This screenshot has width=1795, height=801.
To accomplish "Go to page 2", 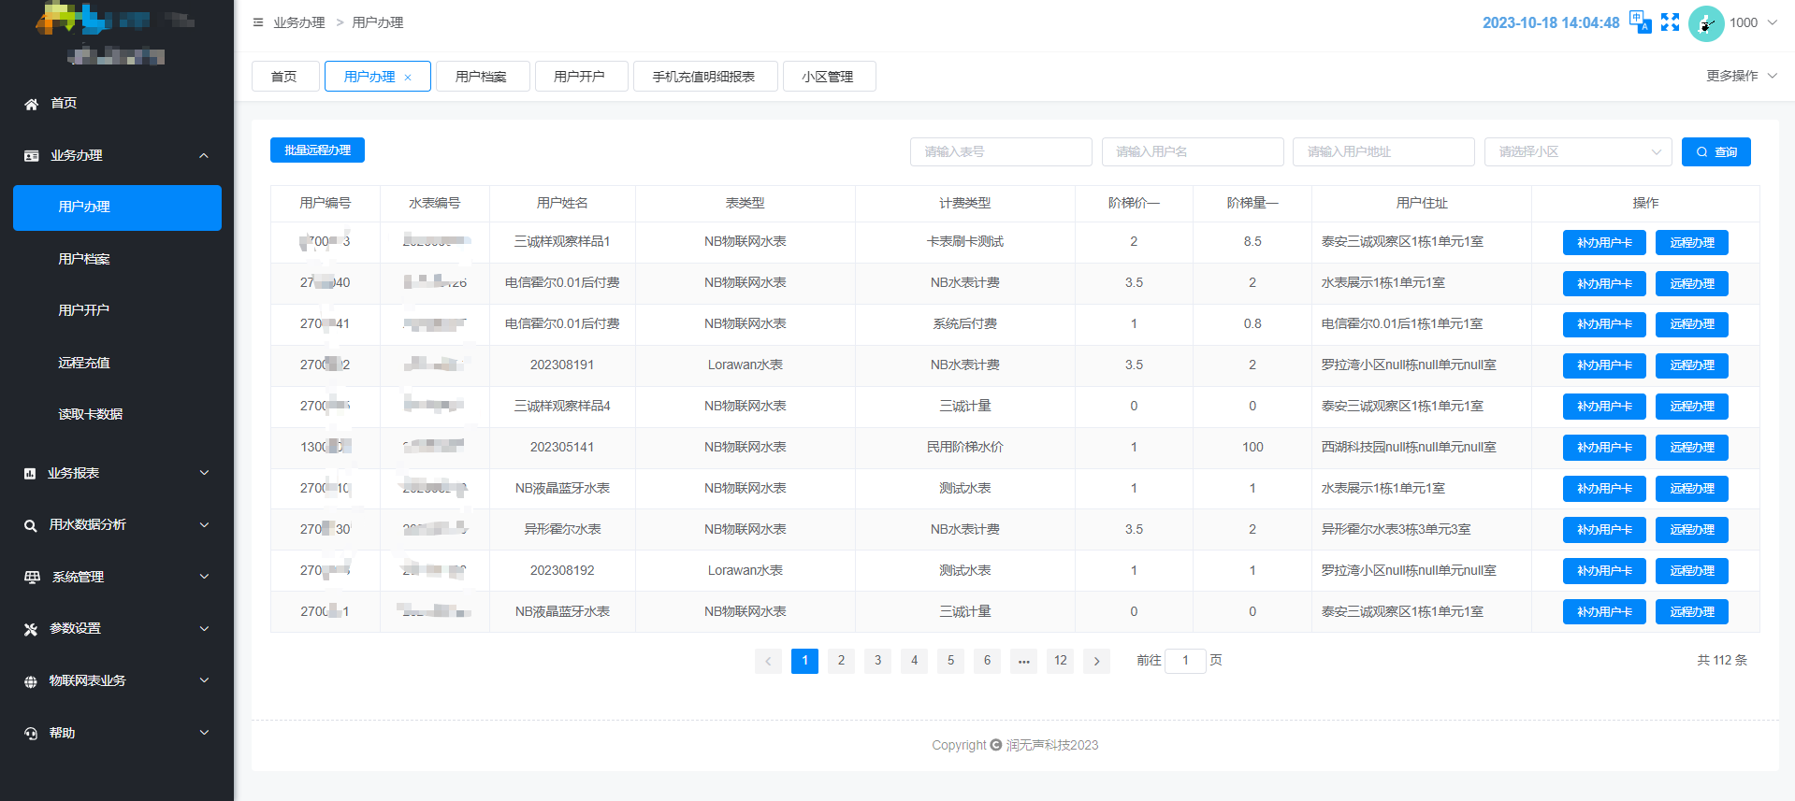I will tap(841, 661).
